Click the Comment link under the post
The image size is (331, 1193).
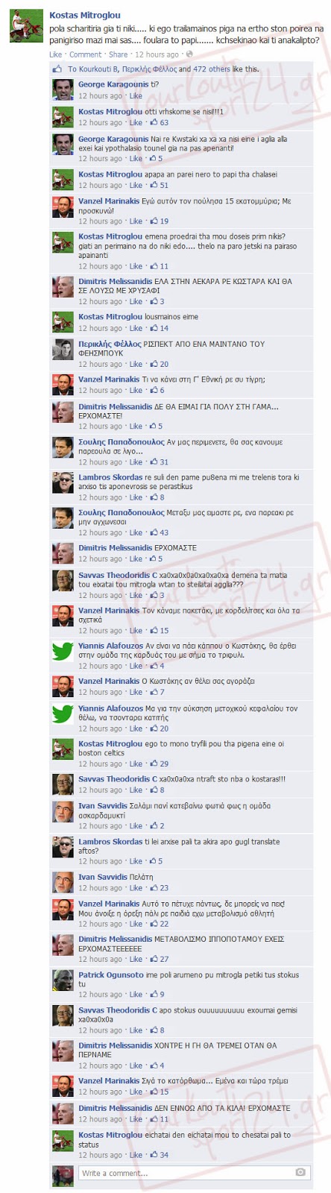point(85,54)
